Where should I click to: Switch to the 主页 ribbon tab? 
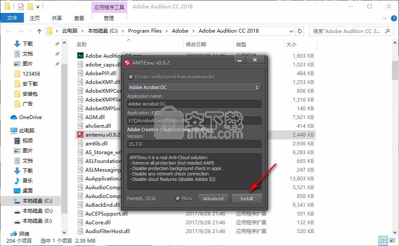tap(35, 18)
